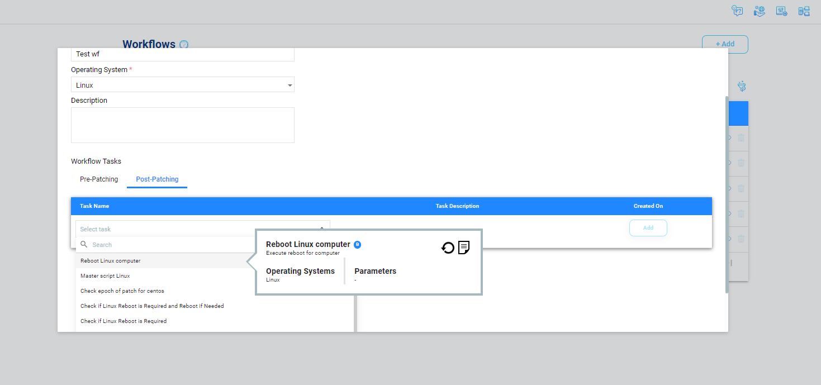
Task: Click the Add button in the task row
Action: click(648, 228)
